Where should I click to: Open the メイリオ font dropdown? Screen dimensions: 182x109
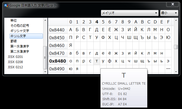tap(130, 13)
